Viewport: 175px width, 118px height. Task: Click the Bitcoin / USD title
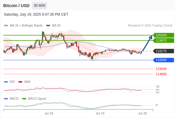click(x=16, y=6)
